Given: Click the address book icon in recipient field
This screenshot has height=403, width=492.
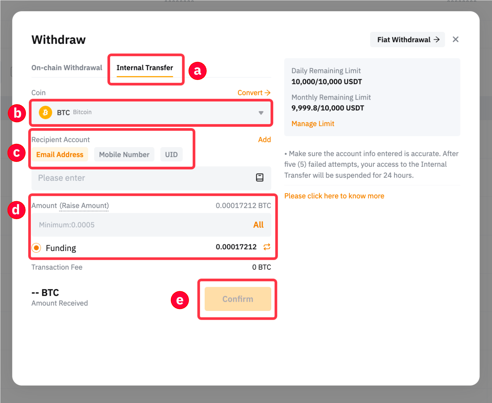Looking at the screenshot, I should coord(259,178).
